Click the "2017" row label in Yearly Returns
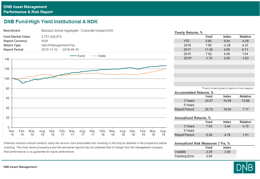The width and height of the screenshot is (260, 179). pyautogui.click(x=187, y=50)
